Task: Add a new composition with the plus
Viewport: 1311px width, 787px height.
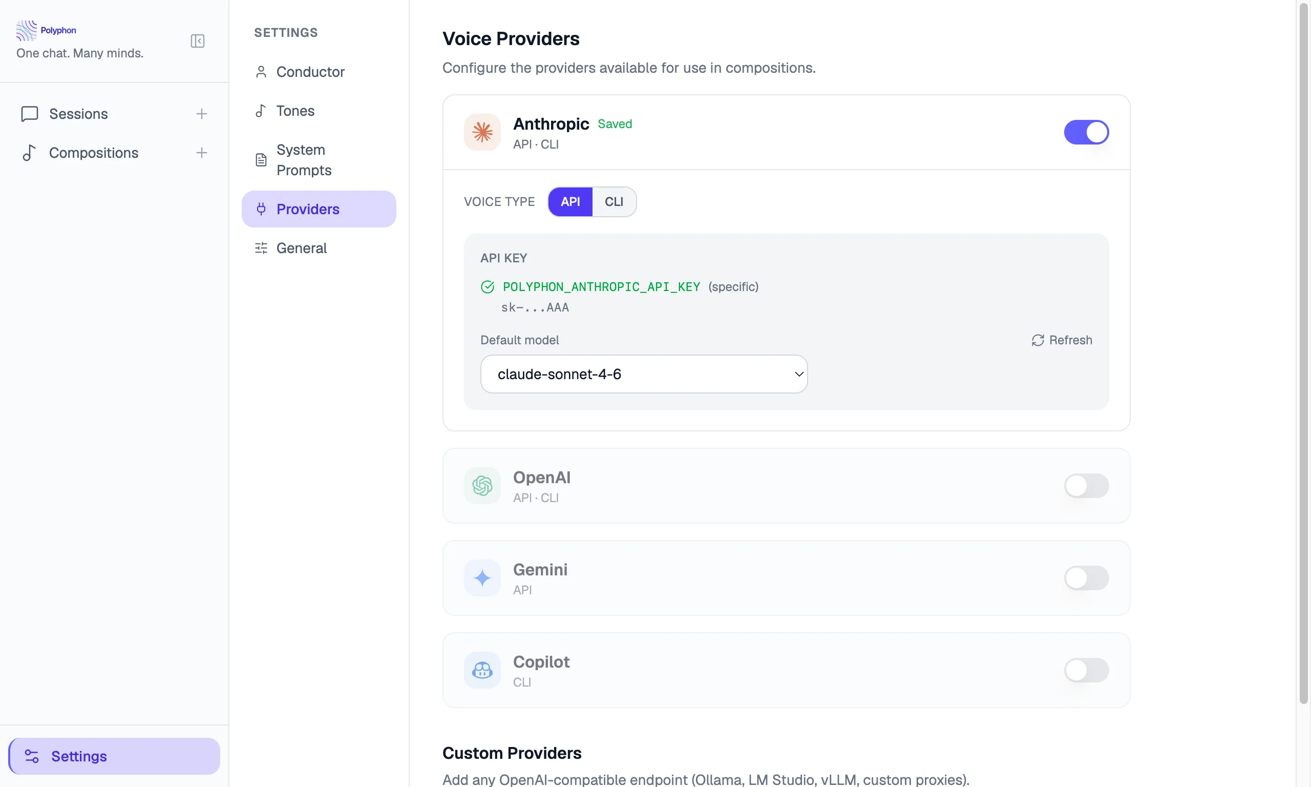Action: click(201, 153)
